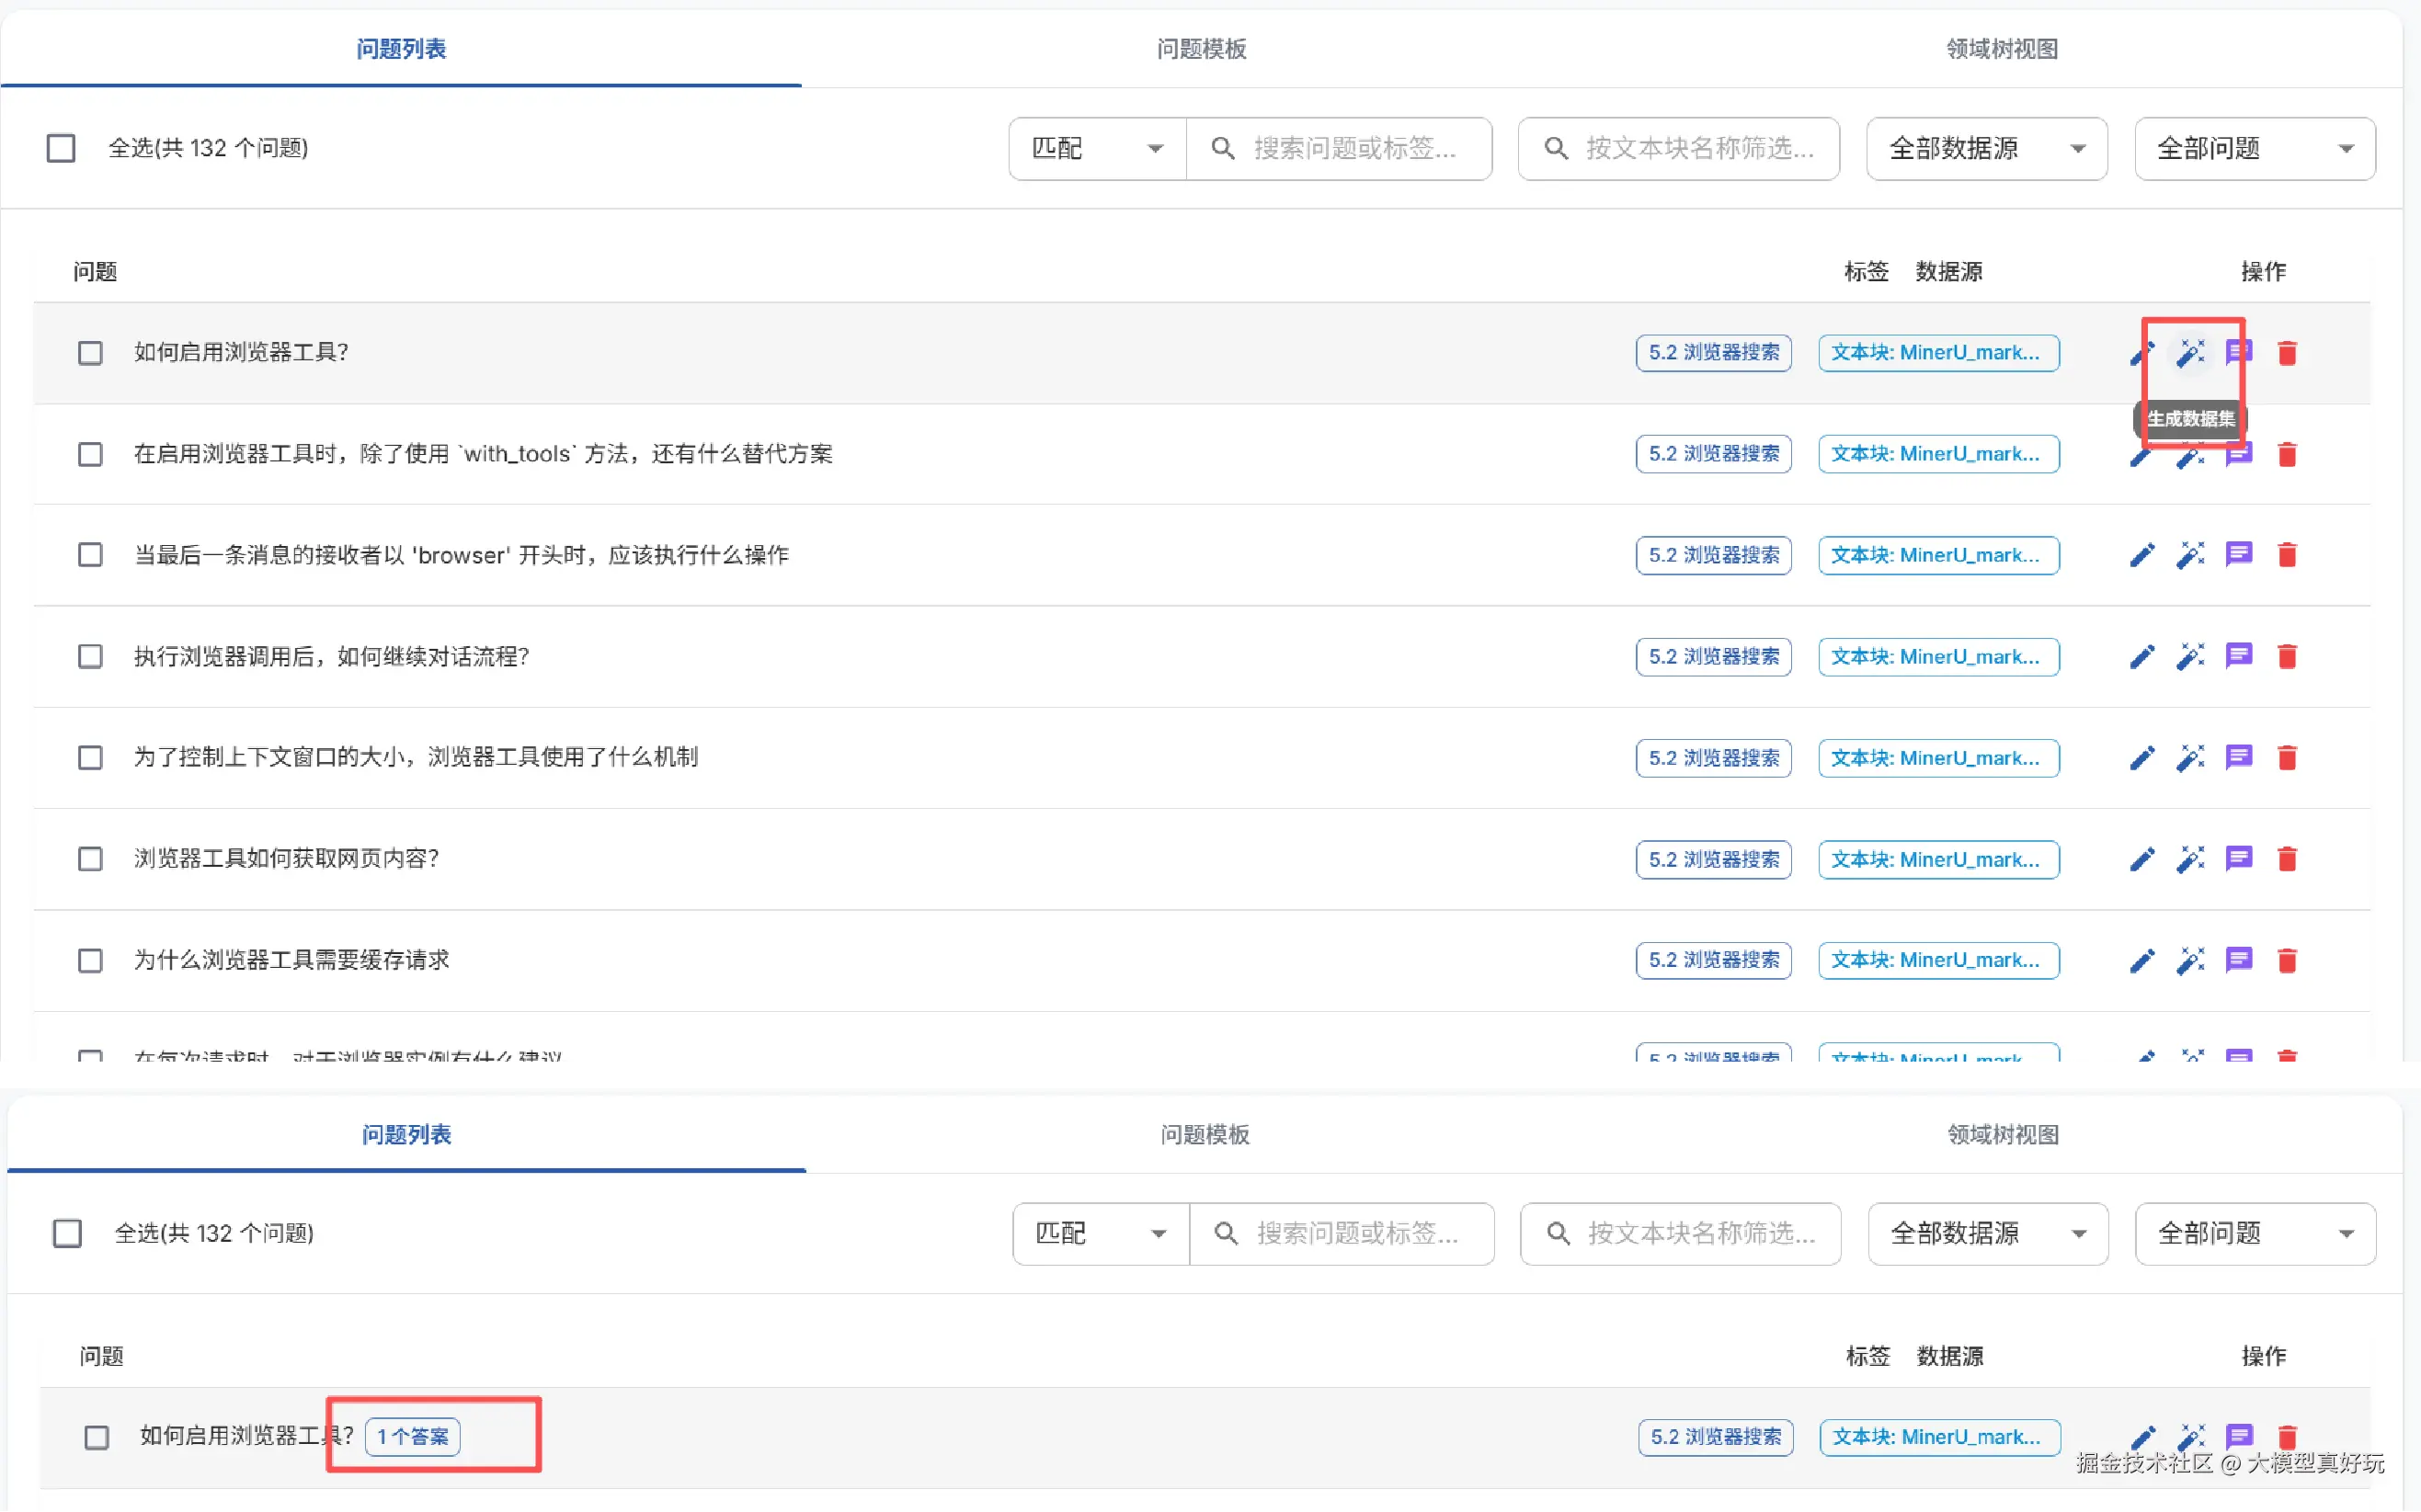This screenshot has width=2421, height=1512.
Task: Check the top '全选(共 132 个问题)' checkbox
Action: 61,148
